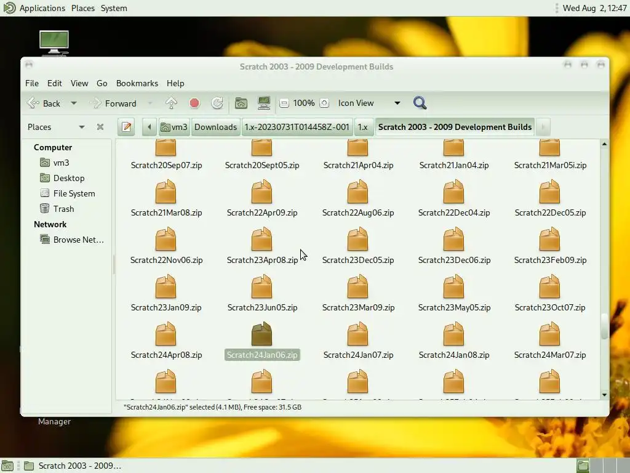The image size is (630, 473).
Task: Select the Scratch22Aug06.zip archive icon
Action: pyautogui.click(x=357, y=192)
